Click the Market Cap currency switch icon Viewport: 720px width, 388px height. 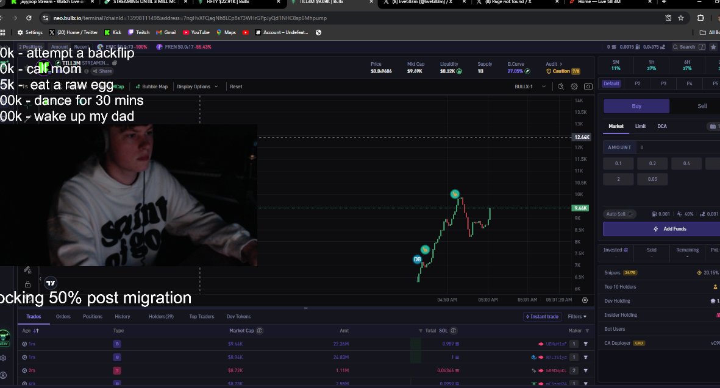pos(260,331)
